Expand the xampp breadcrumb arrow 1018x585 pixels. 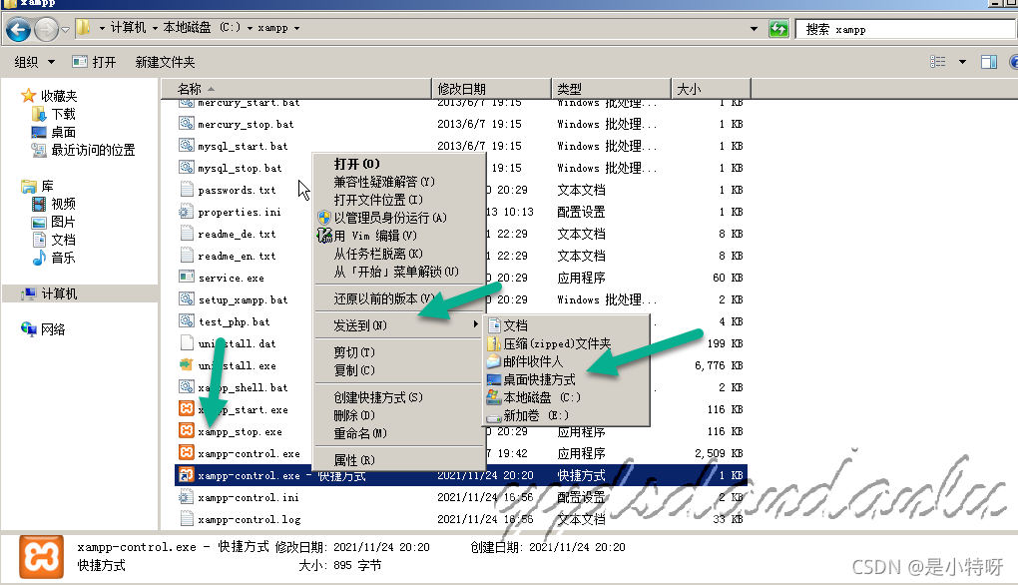coord(296,28)
